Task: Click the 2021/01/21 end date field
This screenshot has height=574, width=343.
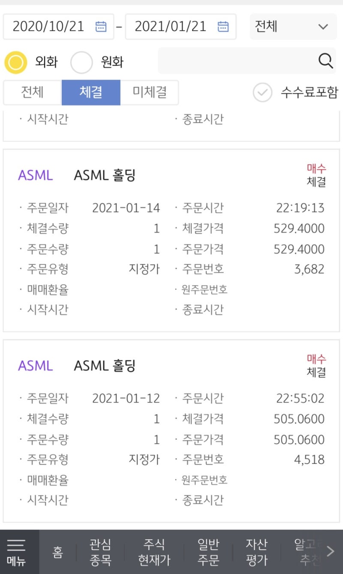Action: coord(171,27)
